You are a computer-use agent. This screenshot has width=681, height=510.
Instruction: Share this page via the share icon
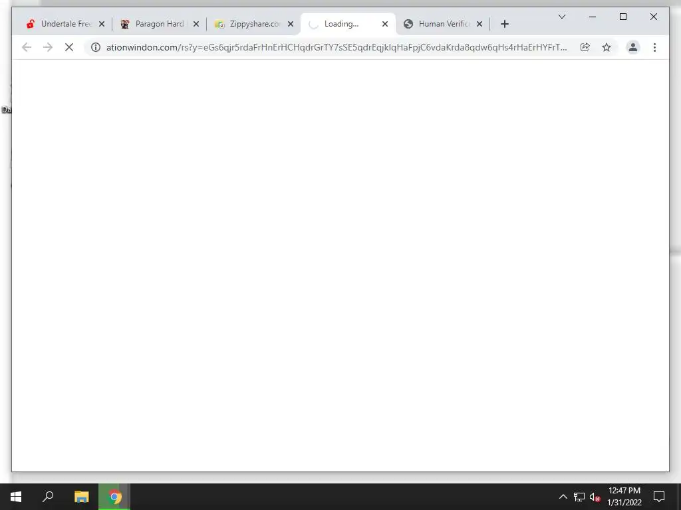585,47
